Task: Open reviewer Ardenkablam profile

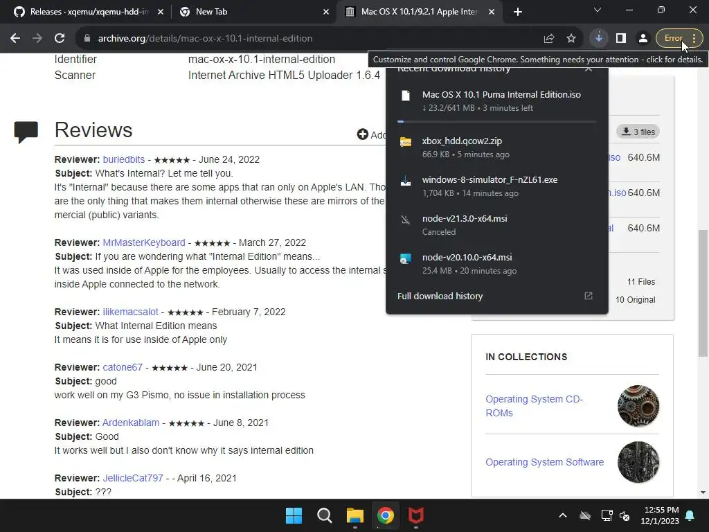Action: click(x=131, y=423)
